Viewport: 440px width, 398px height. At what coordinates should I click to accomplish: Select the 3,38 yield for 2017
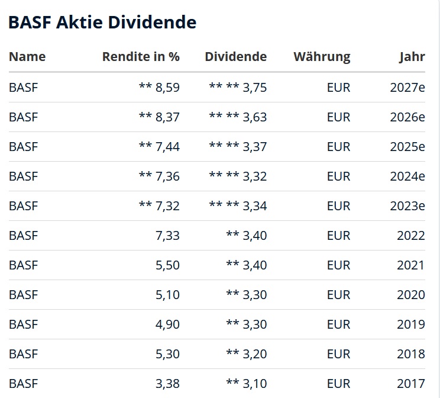coord(167,384)
